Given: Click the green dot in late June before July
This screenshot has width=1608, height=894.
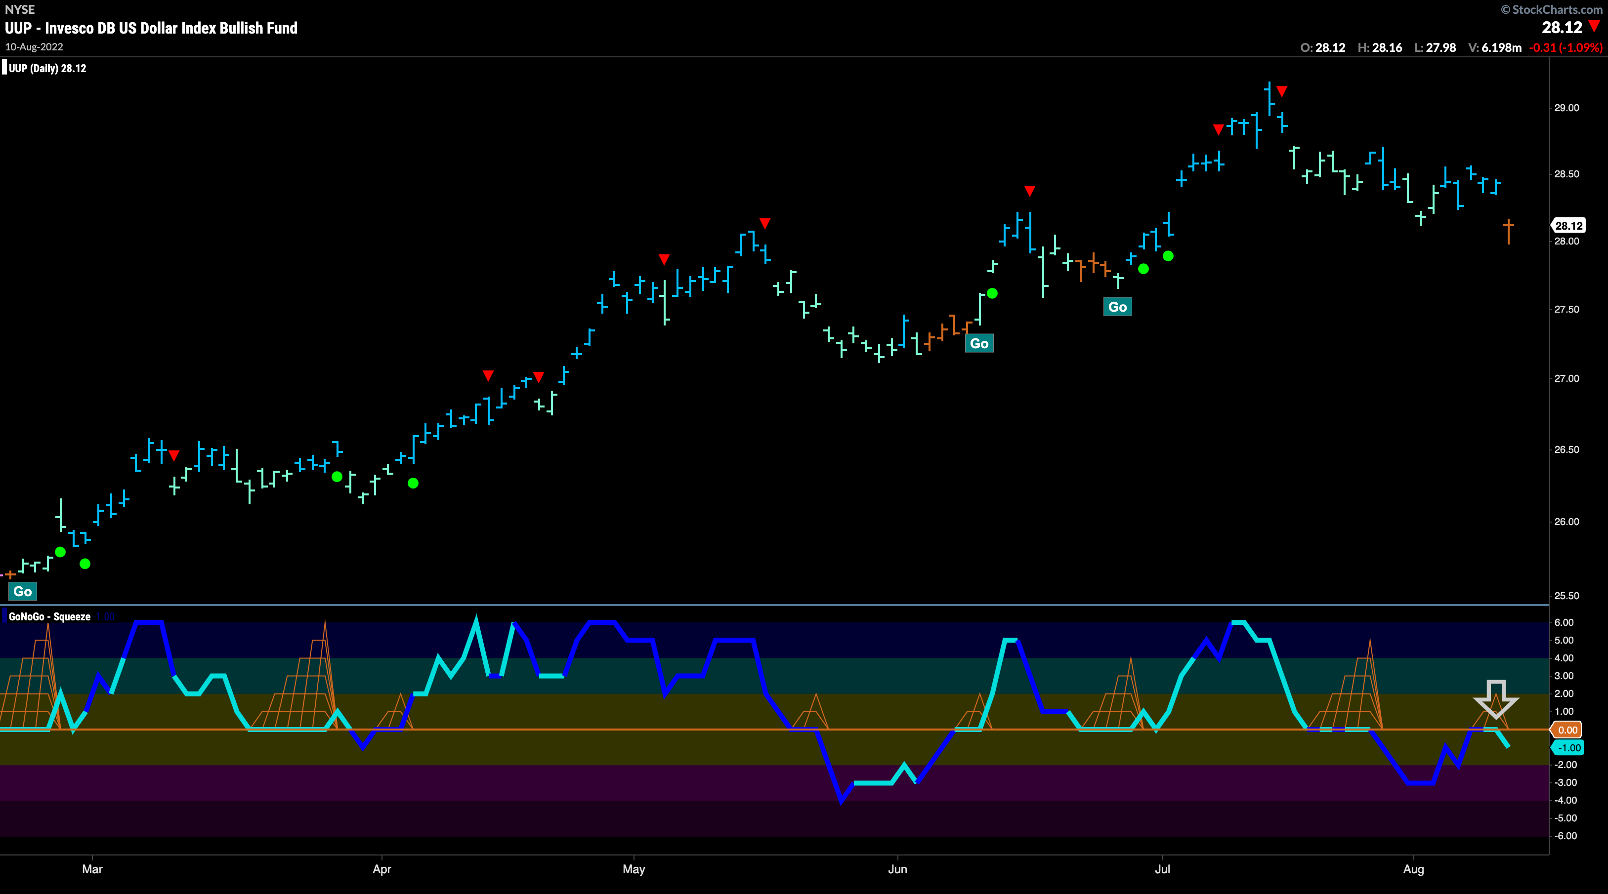Looking at the screenshot, I should tap(1143, 269).
